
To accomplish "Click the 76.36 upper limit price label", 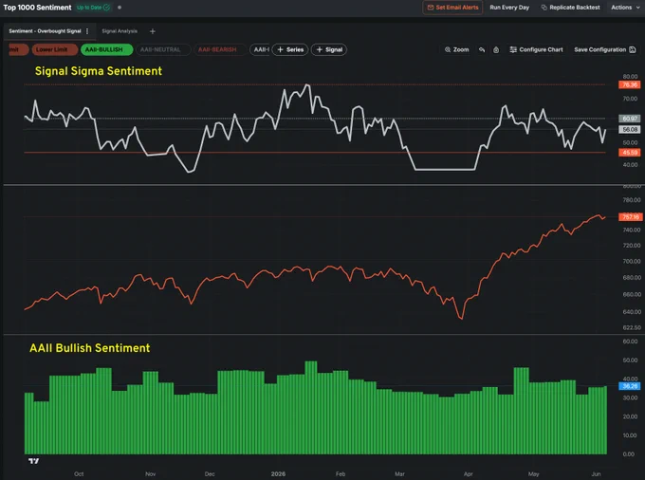I will (630, 84).
